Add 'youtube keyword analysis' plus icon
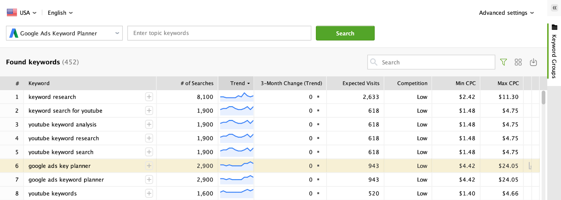Screen dimensions: 561x200 149,124
